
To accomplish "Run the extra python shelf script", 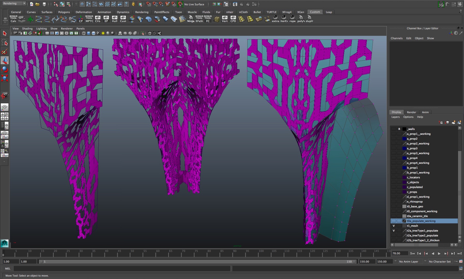I will (275, 19).
